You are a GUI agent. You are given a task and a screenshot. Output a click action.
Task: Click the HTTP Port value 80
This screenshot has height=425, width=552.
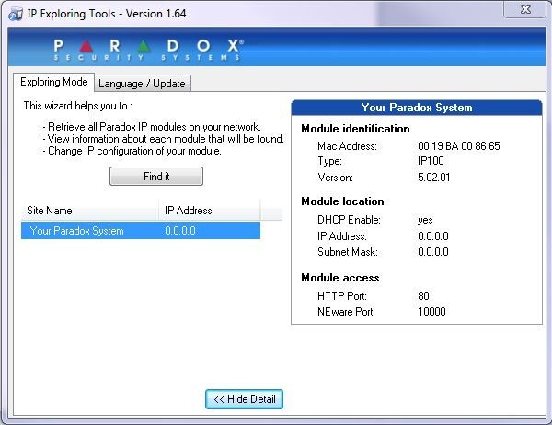coord(423,295)
